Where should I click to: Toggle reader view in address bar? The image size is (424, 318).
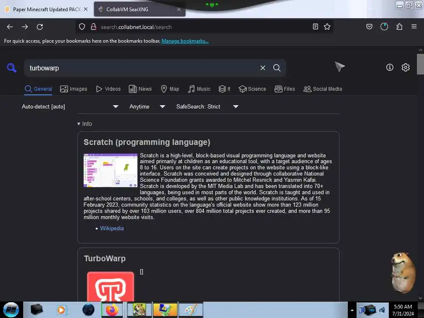pyautogui.click(x=315, y=26)
